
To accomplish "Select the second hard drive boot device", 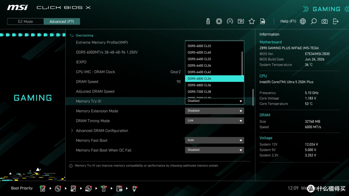I will point(73,189).
